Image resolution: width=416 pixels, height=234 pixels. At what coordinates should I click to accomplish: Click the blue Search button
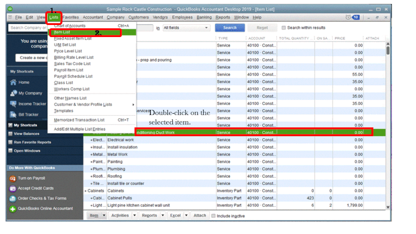pyautogui.click(x=230, y=27)
